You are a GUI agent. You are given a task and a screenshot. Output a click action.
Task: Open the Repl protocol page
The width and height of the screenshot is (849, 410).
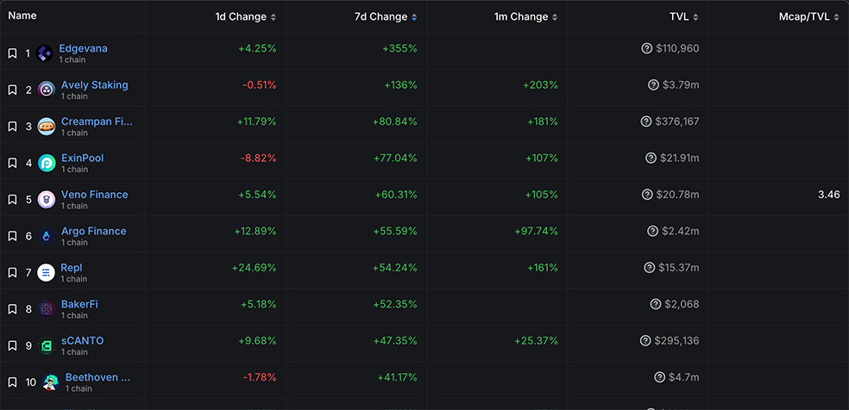click(72, 268)
